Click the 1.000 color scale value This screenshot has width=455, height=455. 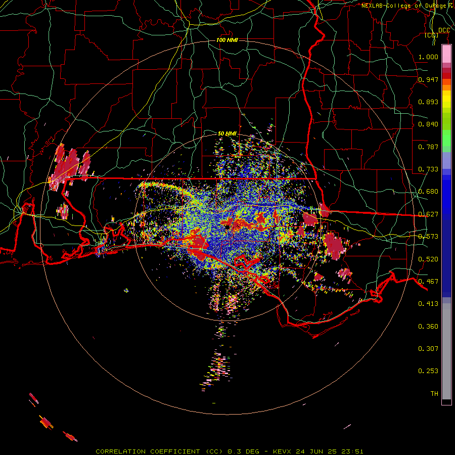coord(428,57)
